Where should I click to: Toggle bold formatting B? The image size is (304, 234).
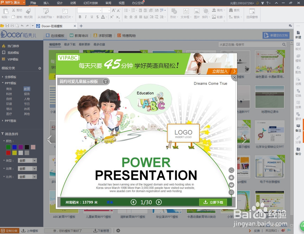click(x=80, y=17)
